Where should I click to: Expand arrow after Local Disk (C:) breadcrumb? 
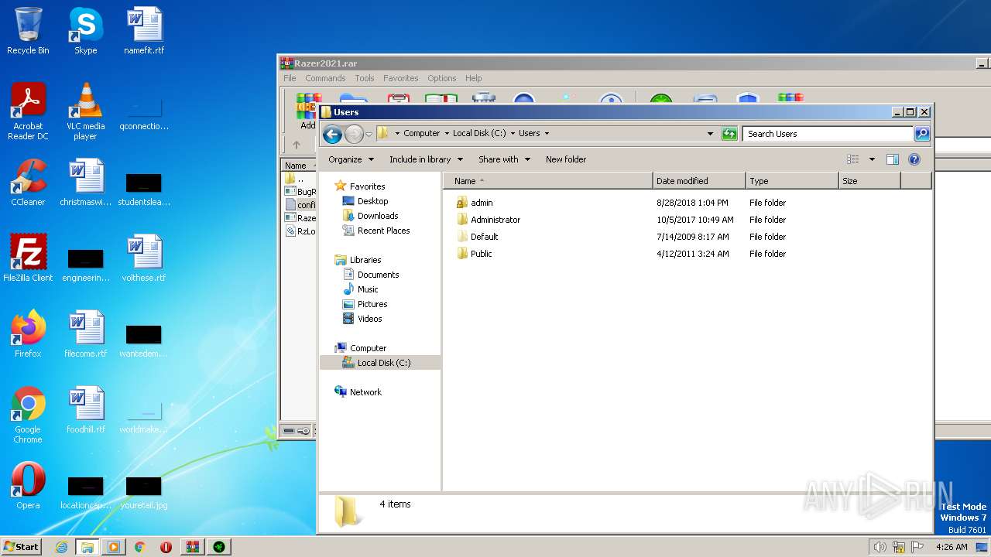[513, 133]
